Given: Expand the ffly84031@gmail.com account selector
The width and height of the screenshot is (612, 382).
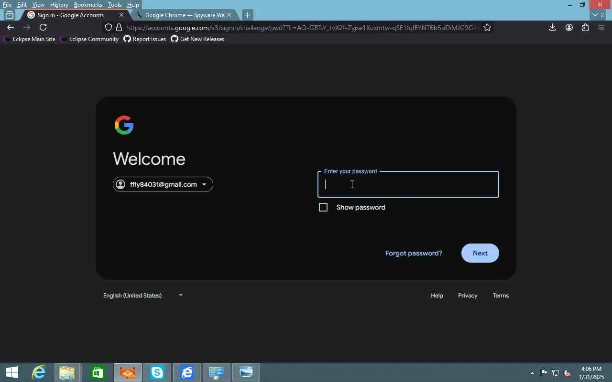Looking at the screenshot, I should [x=163, y=184].
